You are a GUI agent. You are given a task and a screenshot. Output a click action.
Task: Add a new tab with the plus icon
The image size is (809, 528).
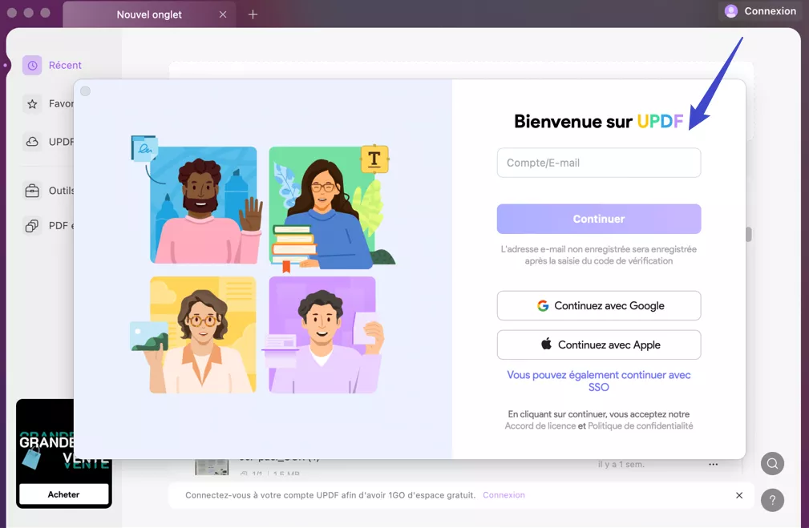pyautogui.click(x=253, y=14)
